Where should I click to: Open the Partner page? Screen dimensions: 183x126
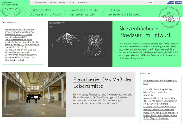pyautogui.click(x=62, y=2)
